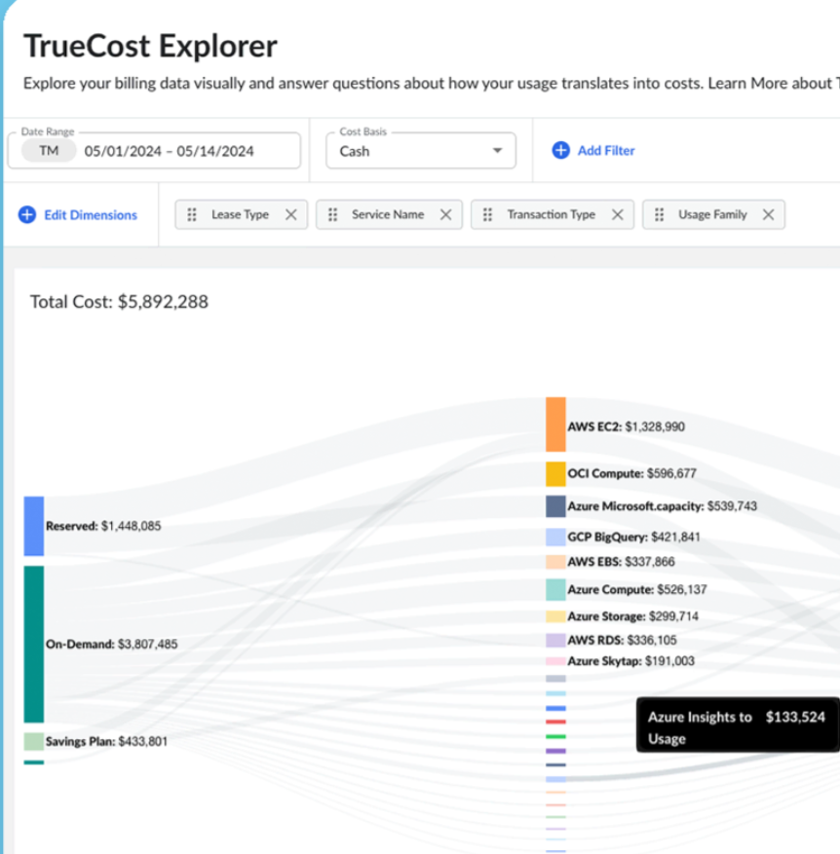840x854 pixels.
Task: Select the Cash cost basis field
Action: click(x=421, y=150)
